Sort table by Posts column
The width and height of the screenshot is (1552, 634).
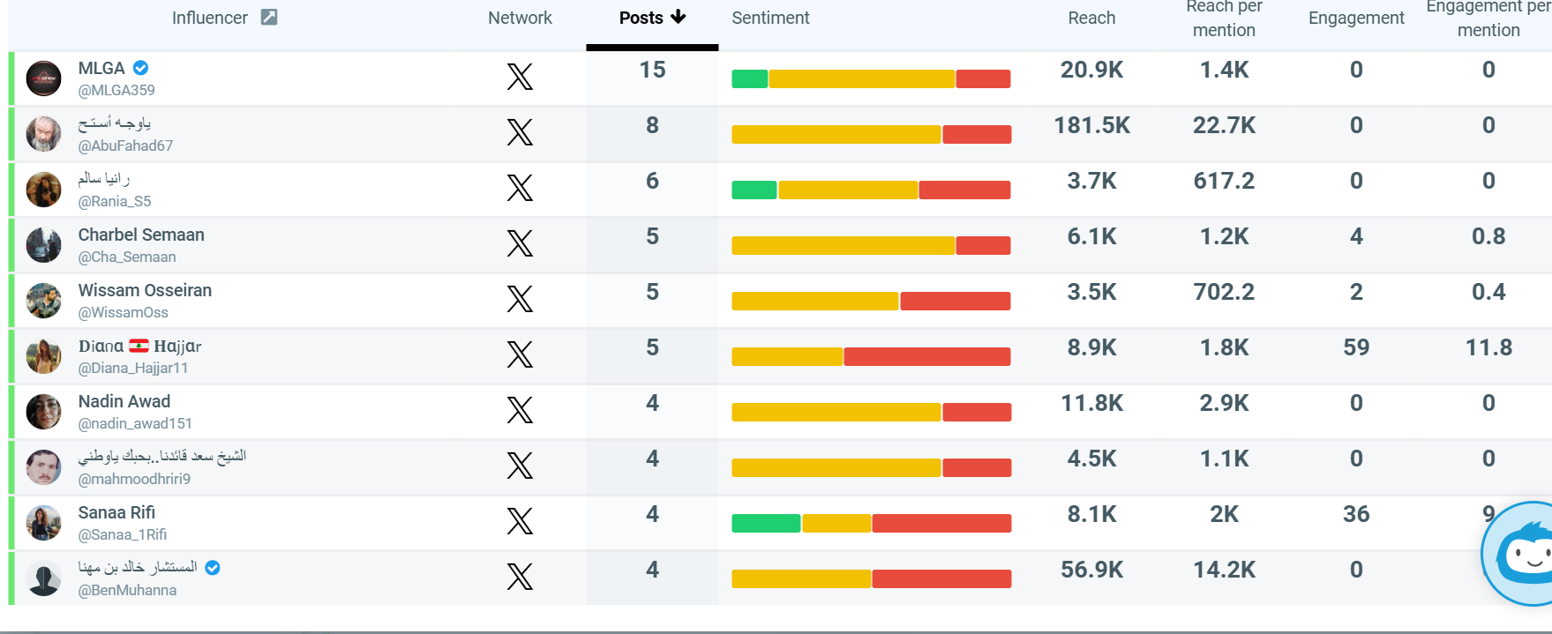click(x=652, y=18)
